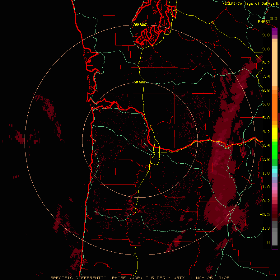Click the purple top segment of the colorbar
This screenshot has height=280, width=280.
(x=275, y=31)
